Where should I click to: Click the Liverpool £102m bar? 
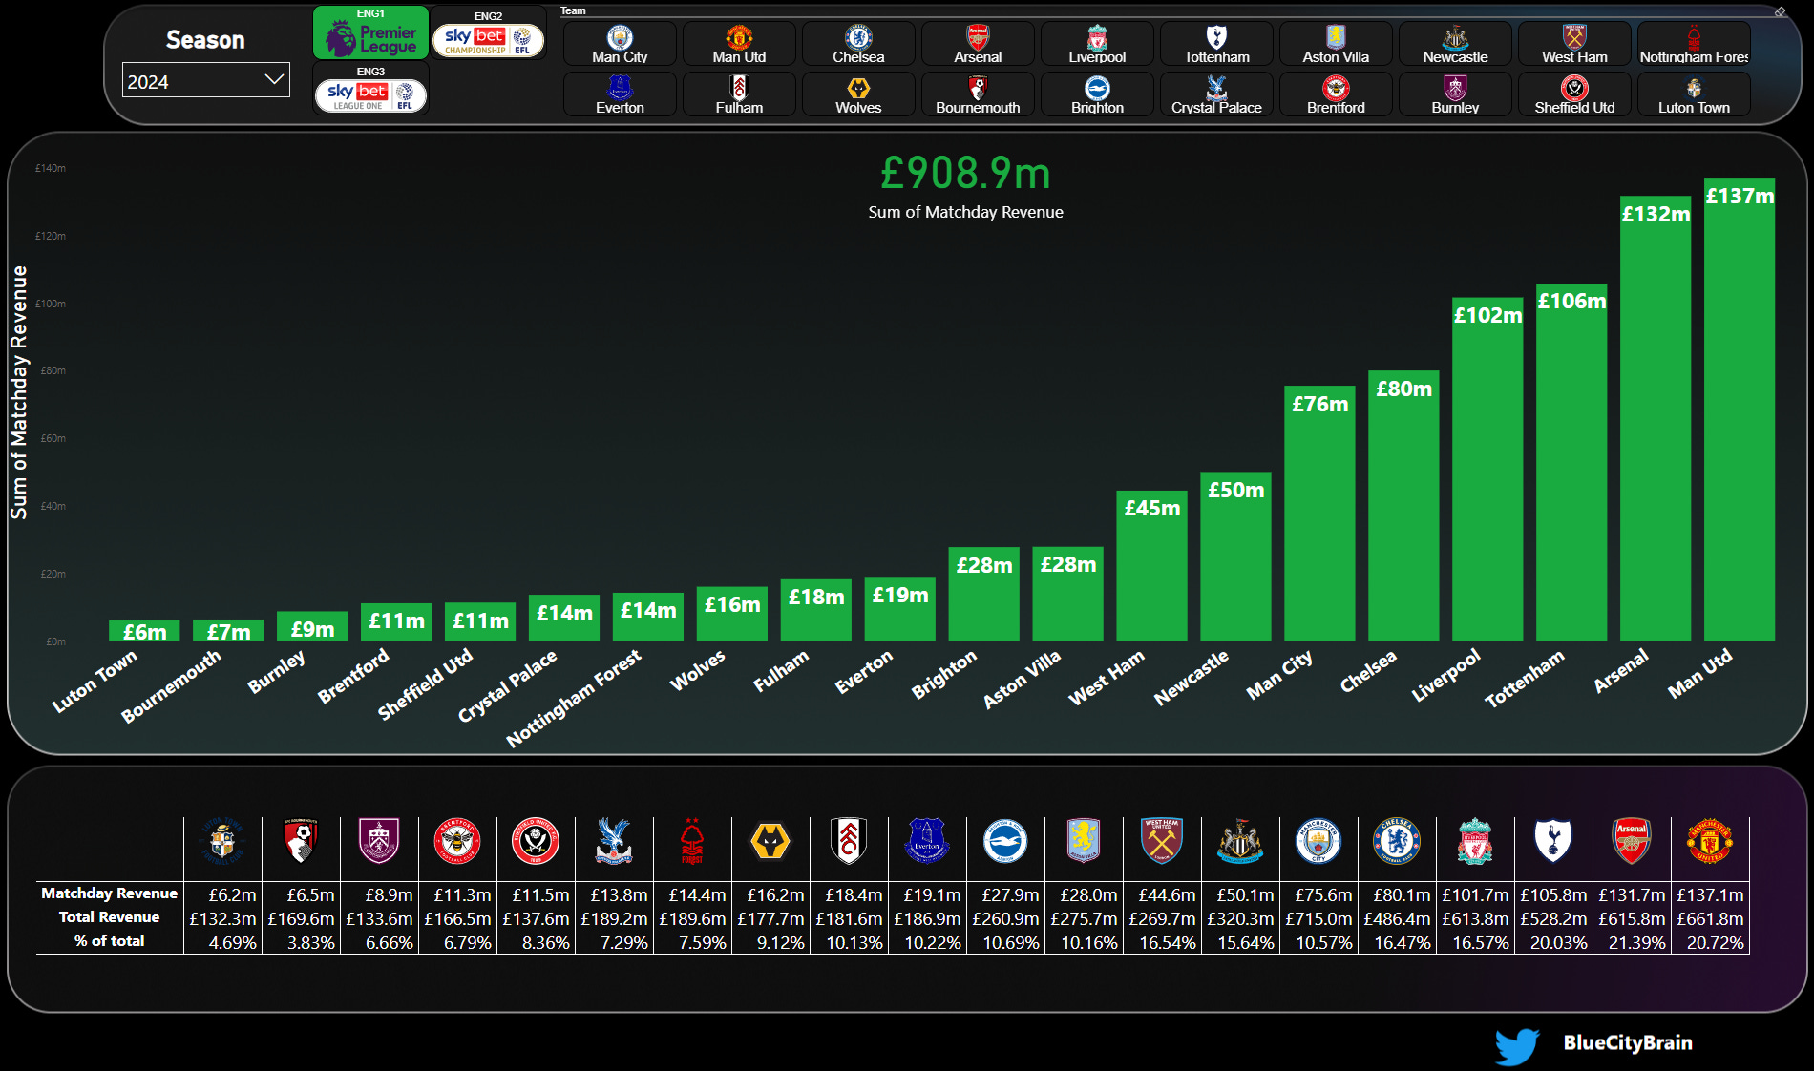(1488, 470)
